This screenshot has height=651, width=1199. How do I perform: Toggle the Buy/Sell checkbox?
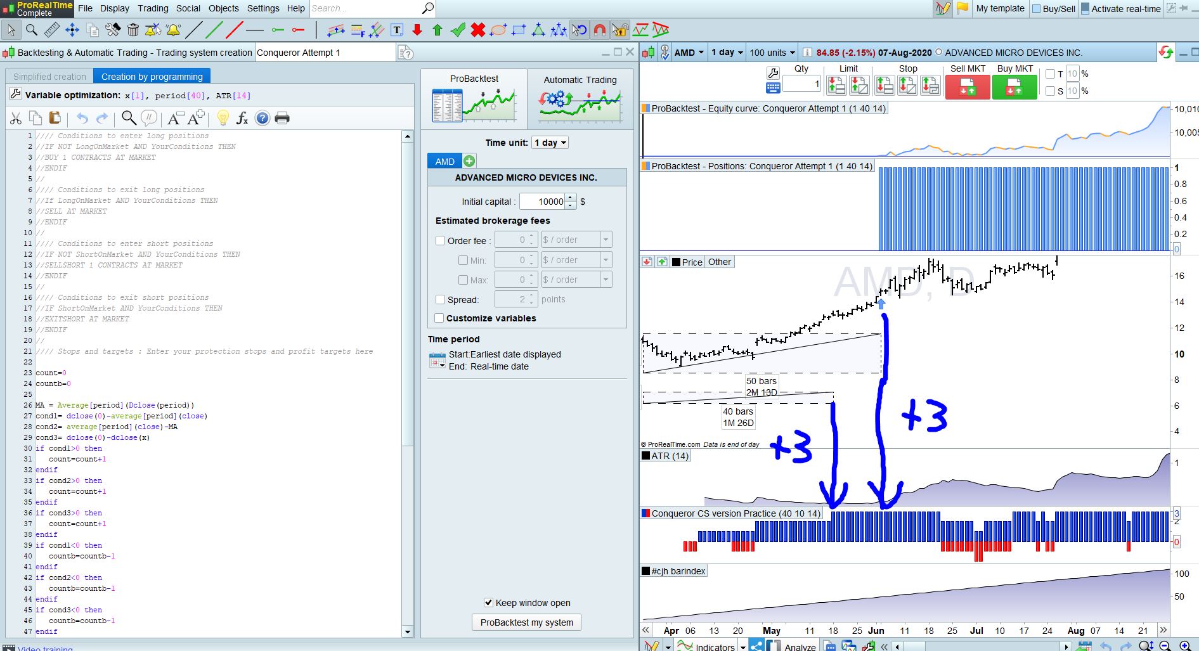click(x=1036, y=9)
